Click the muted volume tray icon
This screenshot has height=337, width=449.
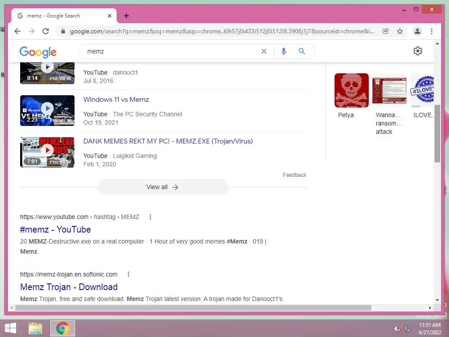397,329
